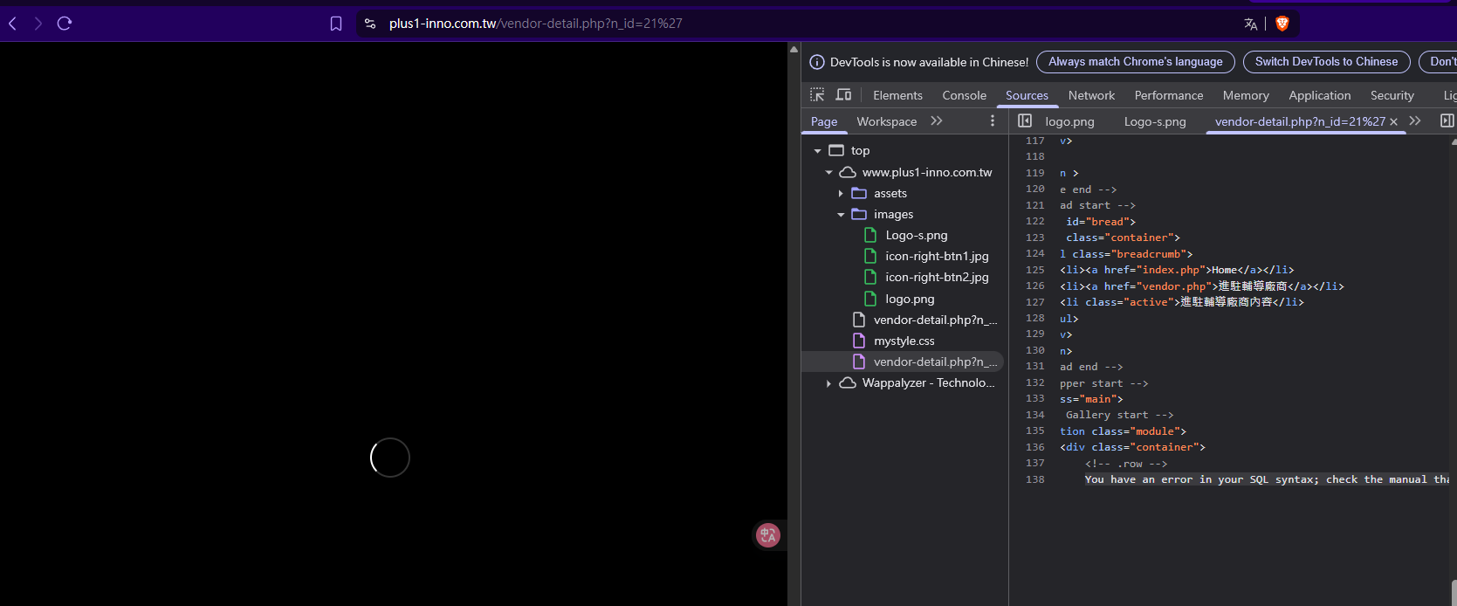Show more navigator tabs chevron
This screenshot has height=606, width=1457.
[937, 121]
